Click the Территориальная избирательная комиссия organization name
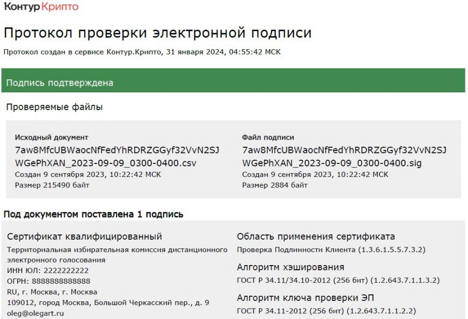The width and height of the screenshot is (468, 319). pyautogui.click(x=117, y=255)
